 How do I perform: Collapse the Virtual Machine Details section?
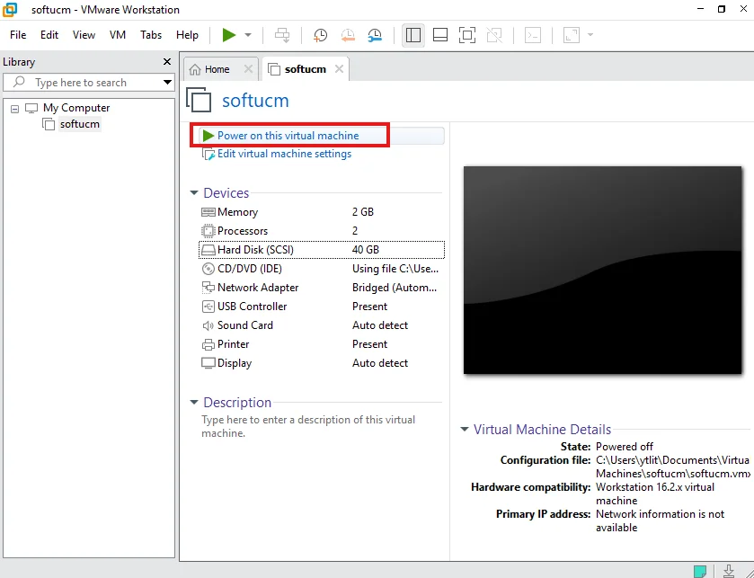tap(464, 430)
